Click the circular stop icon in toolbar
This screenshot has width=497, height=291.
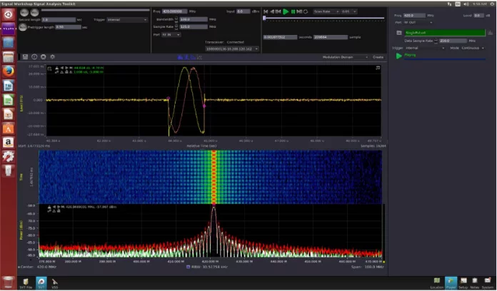point(44,57)
